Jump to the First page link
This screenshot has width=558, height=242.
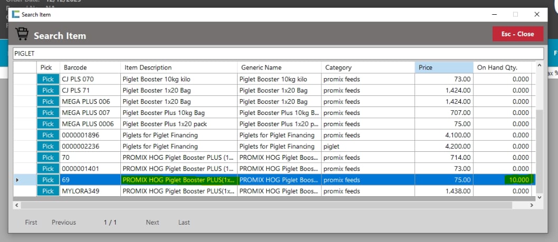point(31,222)
